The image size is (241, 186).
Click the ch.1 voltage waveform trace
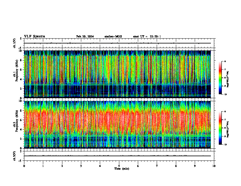pyautogui.click(x=117, y=43)
